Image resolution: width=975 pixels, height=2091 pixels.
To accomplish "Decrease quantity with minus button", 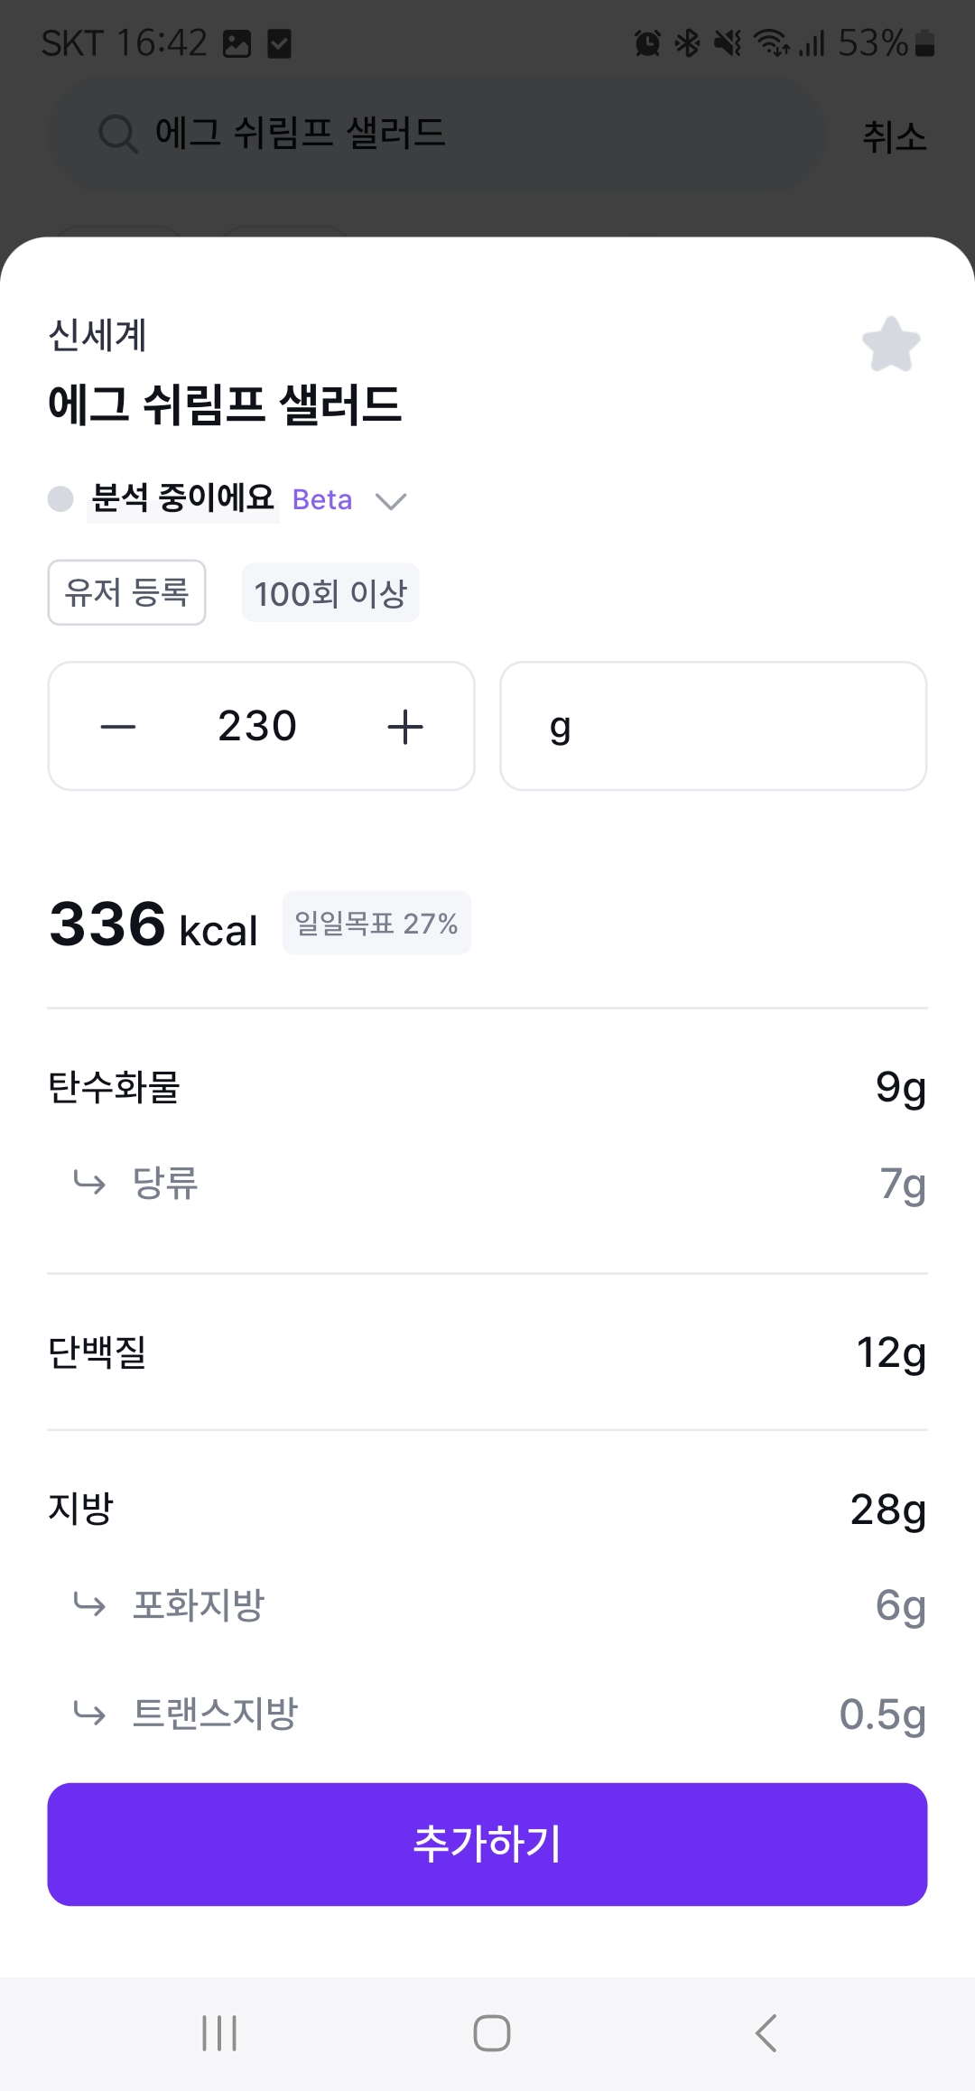I will pos(118,727).
